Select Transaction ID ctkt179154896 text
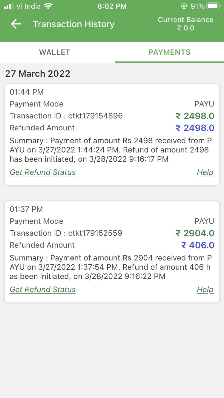 tap(66, 116)
